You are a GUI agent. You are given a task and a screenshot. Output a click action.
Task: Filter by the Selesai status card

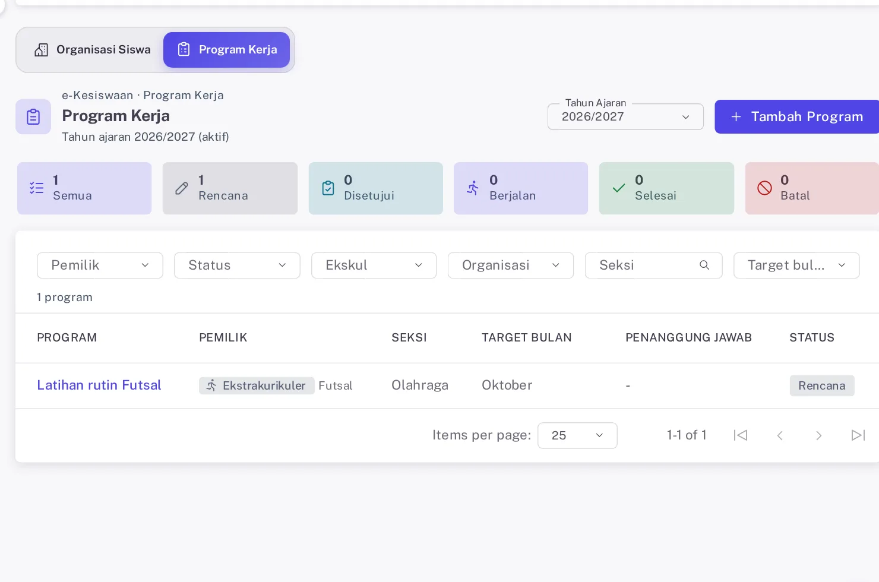(x=666, y=188)
